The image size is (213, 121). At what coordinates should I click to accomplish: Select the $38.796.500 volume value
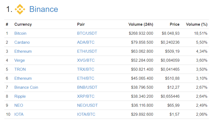tap(142, 87)
